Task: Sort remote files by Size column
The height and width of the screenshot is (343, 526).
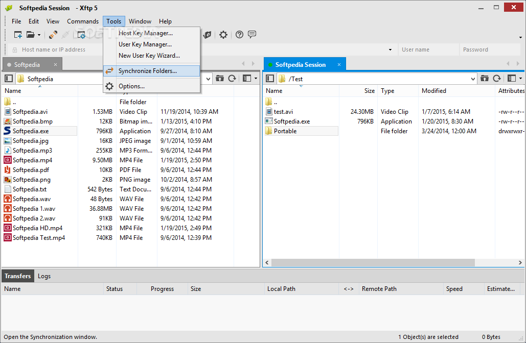Action: pyautogui.click(x=358, y=91)
